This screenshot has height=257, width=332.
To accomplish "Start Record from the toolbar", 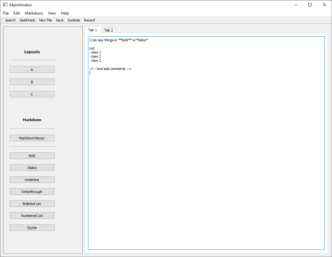I will [89, 20].
